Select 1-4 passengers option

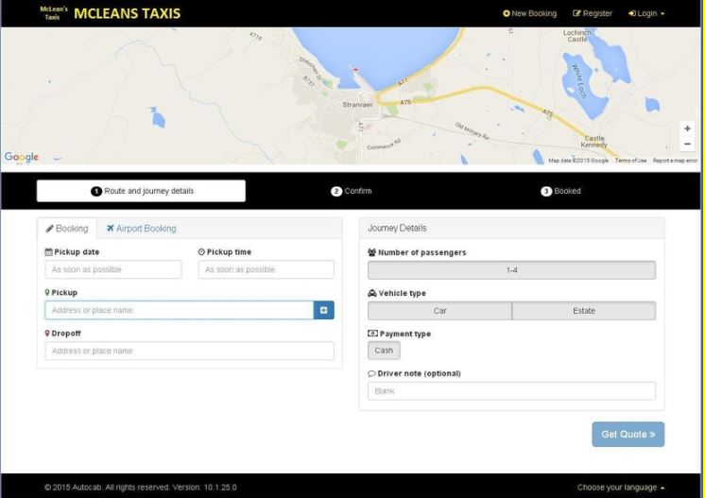click(x=511, y=270)
